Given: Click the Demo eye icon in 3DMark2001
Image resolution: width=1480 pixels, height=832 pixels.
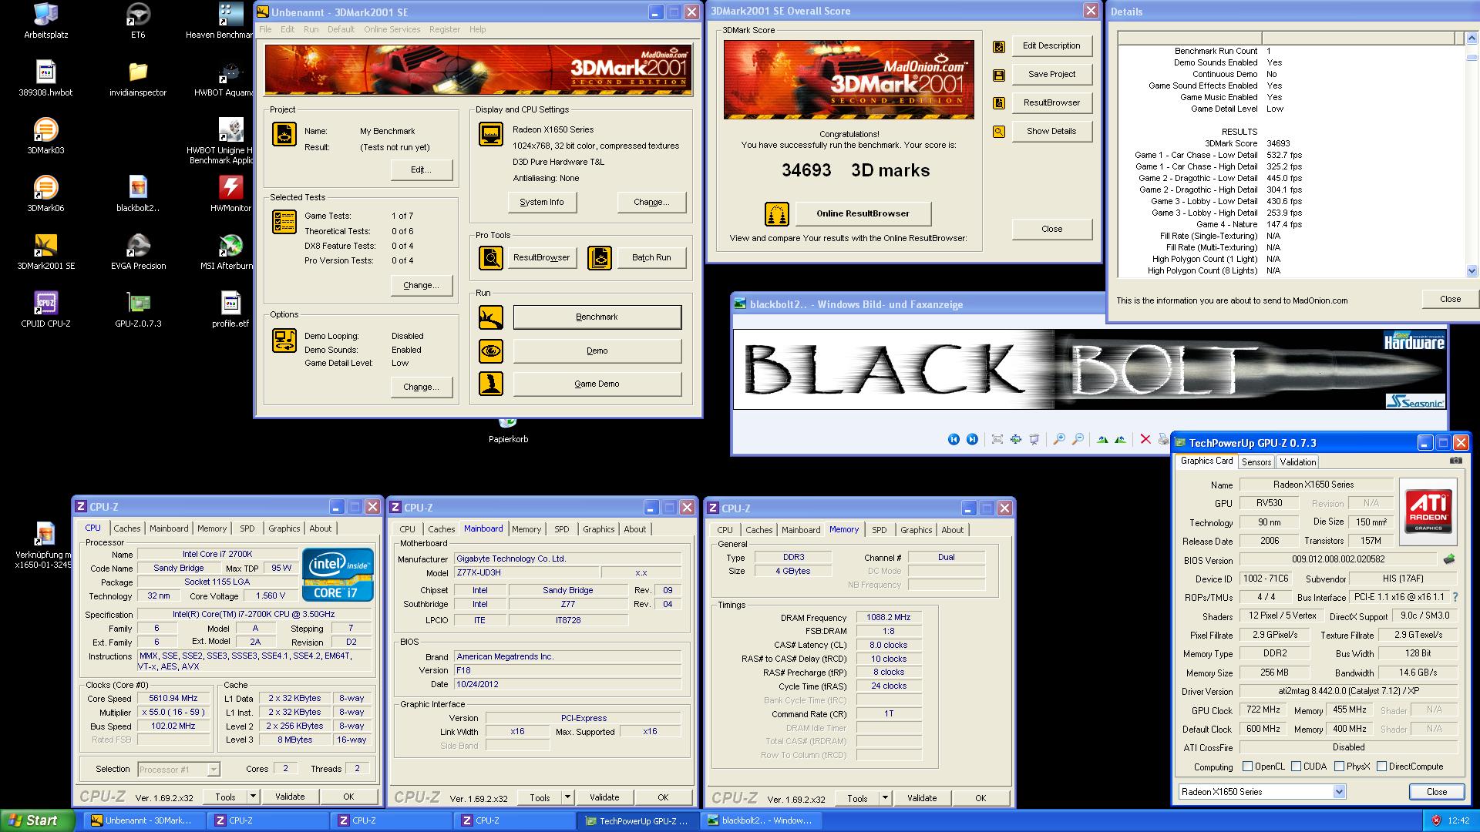Looking at the screenshot, I should (491, 351).
